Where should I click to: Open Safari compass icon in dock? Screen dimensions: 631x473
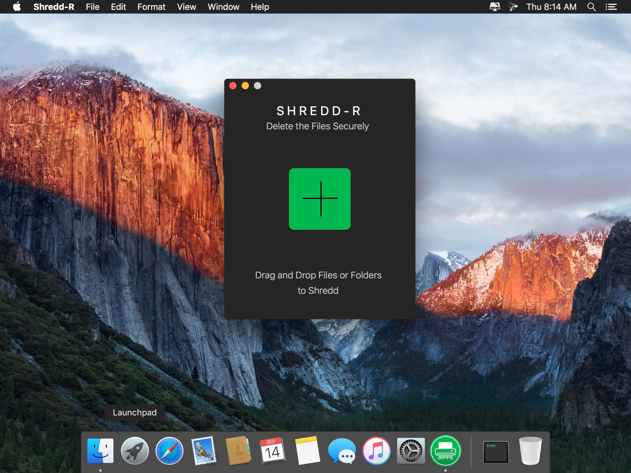169,451
